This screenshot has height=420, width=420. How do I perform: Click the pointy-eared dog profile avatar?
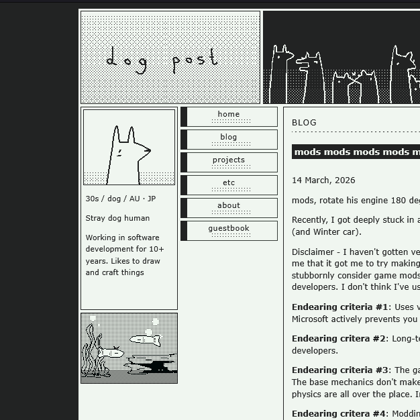pyautogui.click(x=129, y=148)
